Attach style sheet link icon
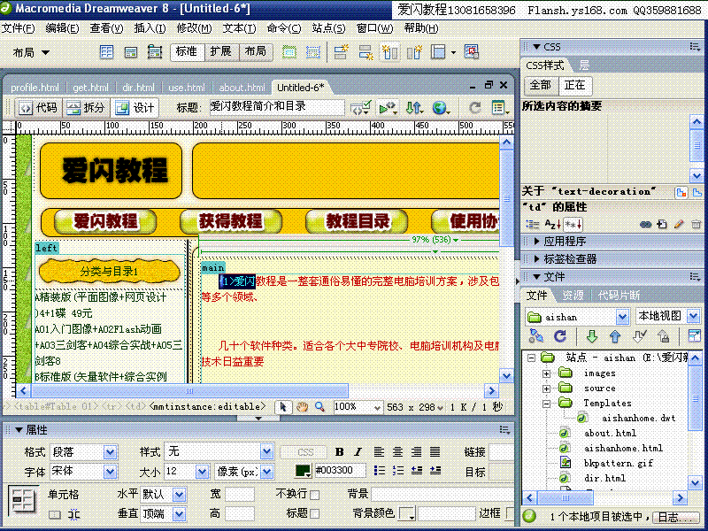The image size is (708, 531). [646, 224]
